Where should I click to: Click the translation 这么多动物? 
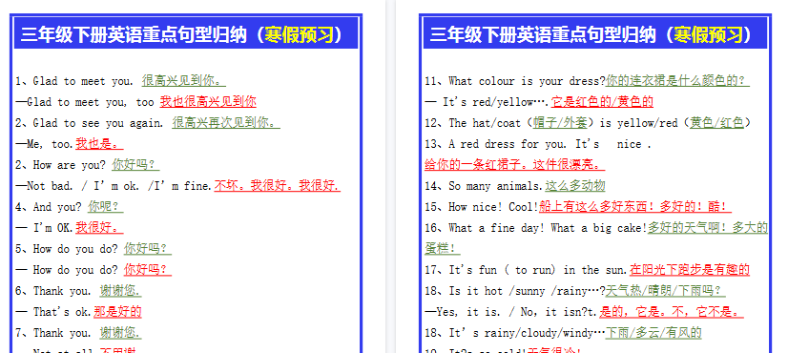pyautogui.click(x=575, y=186)
